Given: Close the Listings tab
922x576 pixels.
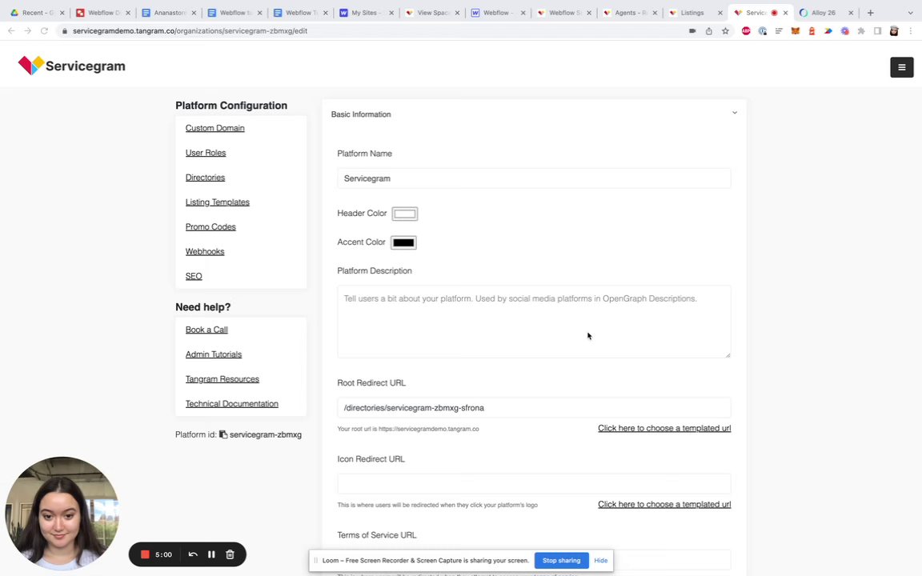Looking at the screenshot, I should [720, 12].
